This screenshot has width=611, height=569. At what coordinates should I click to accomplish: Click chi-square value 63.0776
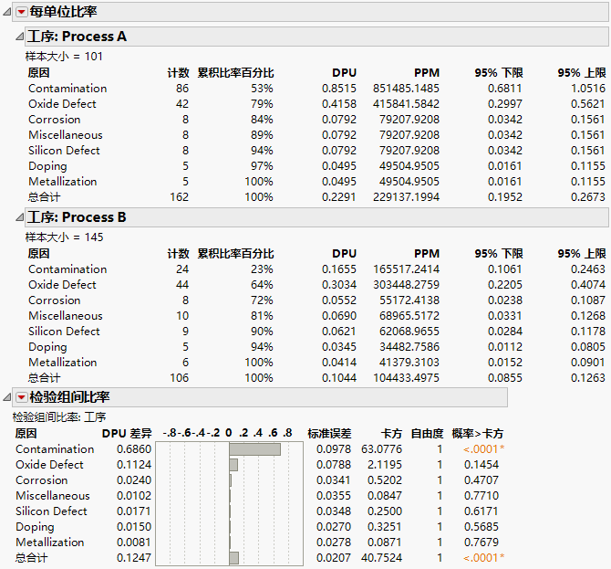pyautogui.click(x=381, y=449)
